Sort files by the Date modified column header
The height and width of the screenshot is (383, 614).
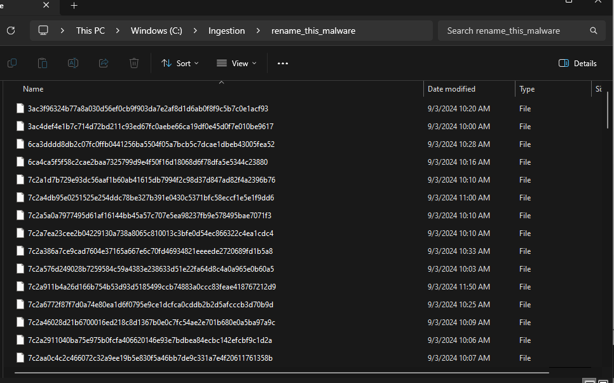click(451, 89)
